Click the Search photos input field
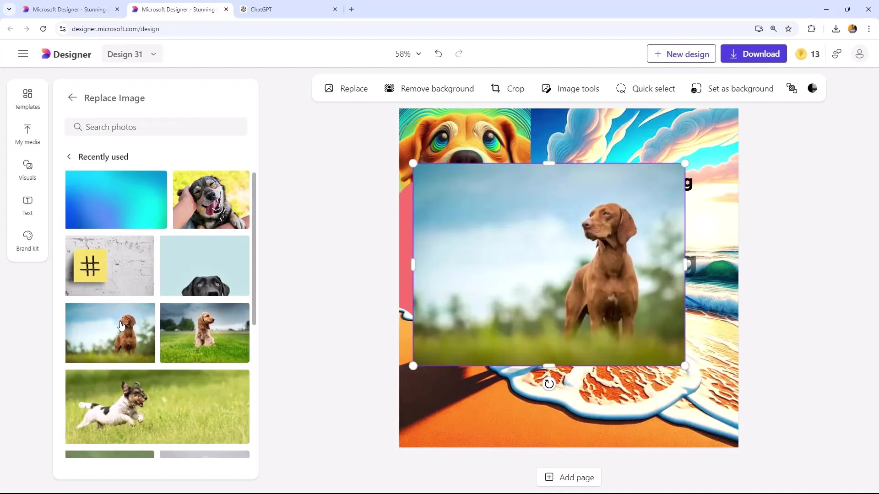879x494 pixels. (x=157, y=127)
